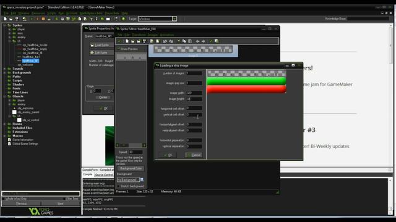Run the game with the green arrow icon
The image size is (396, 222).
coord(32,19)
